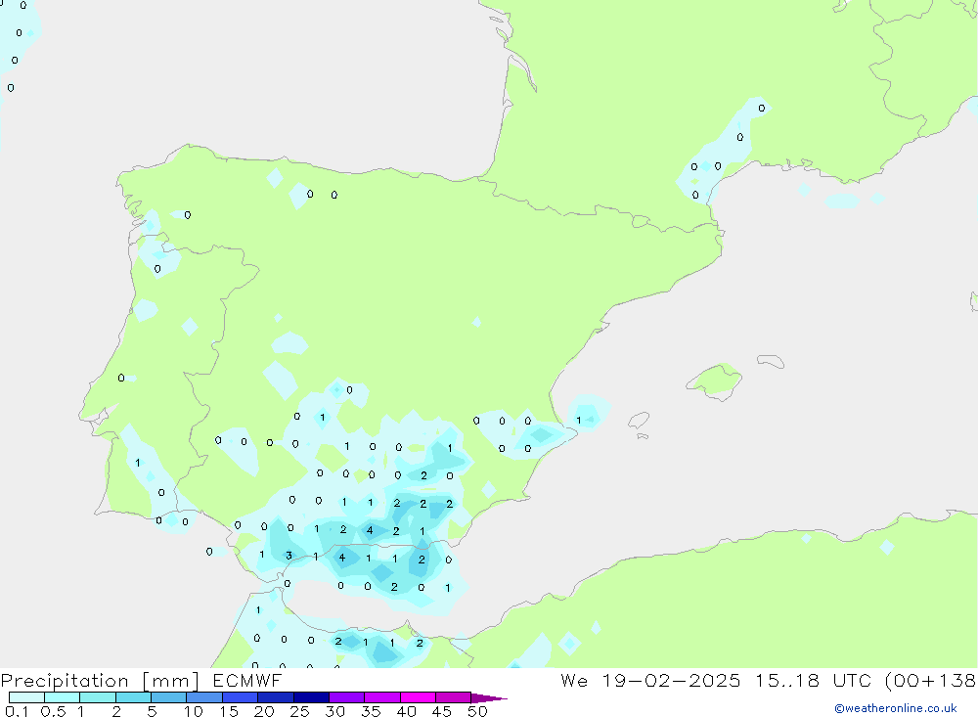Click the '35' legend scale label
Viewport: 978px width, 717px height.
[371, 711]
